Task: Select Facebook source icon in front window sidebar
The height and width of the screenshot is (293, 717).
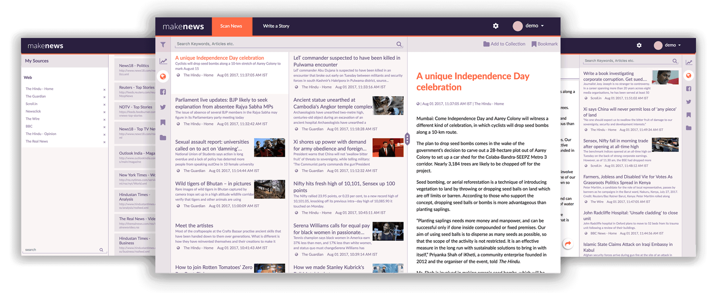Action: tap(163, 92)
